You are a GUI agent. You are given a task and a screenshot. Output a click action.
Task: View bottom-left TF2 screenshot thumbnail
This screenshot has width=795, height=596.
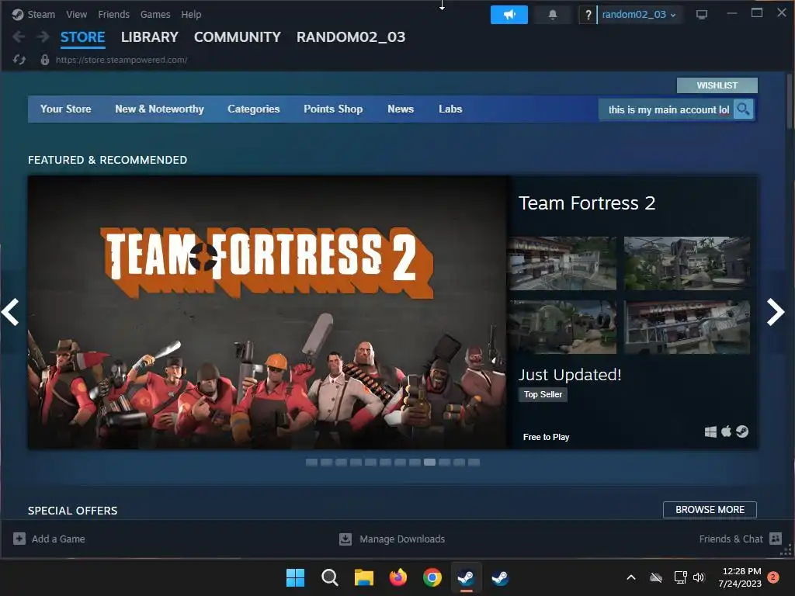click(x=563, y=327)
